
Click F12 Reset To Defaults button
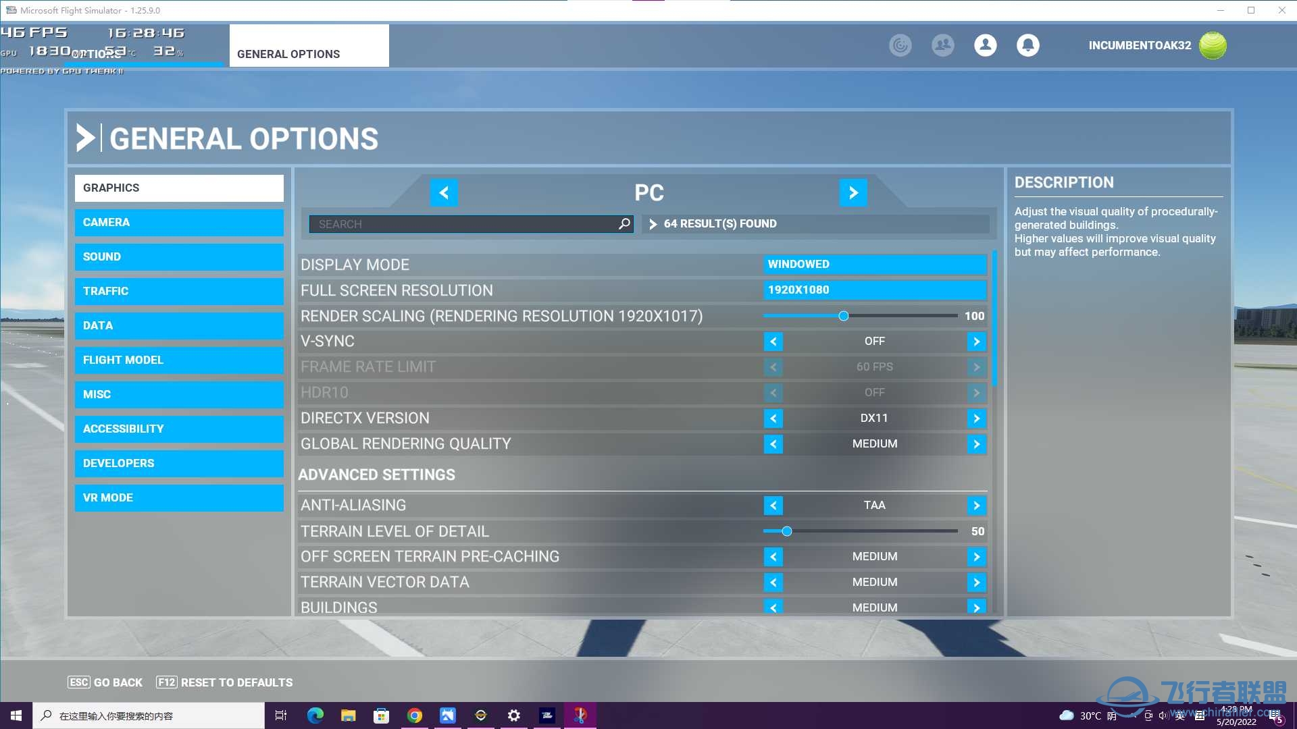[224, 682]
